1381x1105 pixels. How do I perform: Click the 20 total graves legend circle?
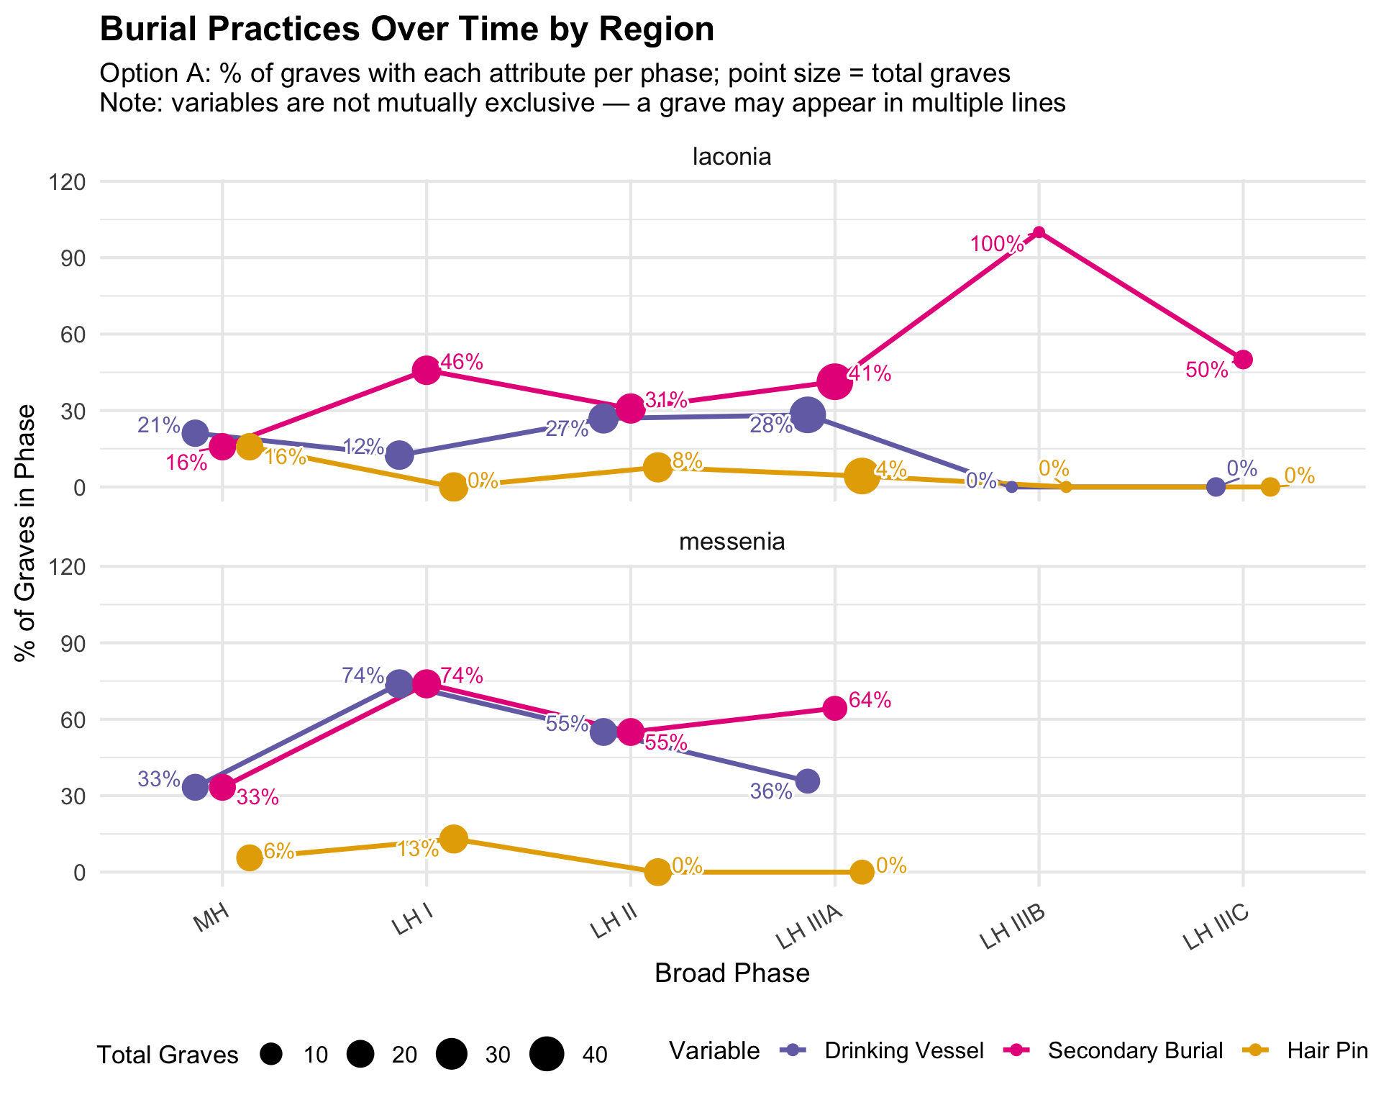click(360, 1055)
